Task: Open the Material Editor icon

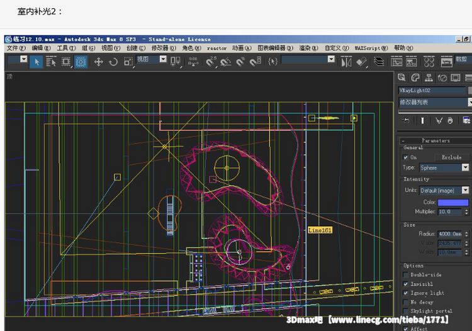Action: point(429,62)
